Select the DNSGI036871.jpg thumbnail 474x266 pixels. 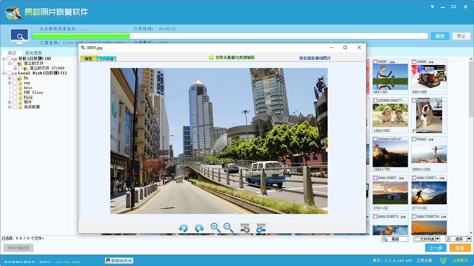tap(429, 192)
